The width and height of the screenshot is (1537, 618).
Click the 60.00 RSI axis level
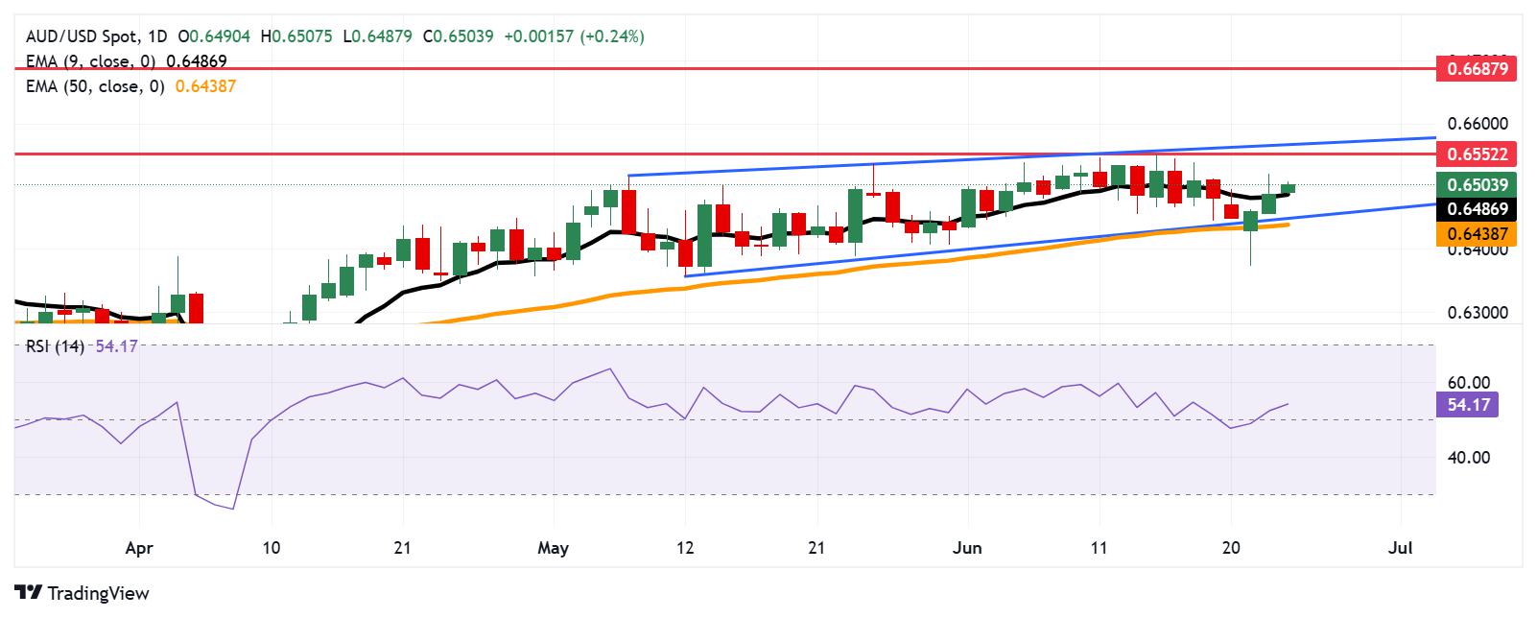pyautogui.click(x=1467, y=382)
